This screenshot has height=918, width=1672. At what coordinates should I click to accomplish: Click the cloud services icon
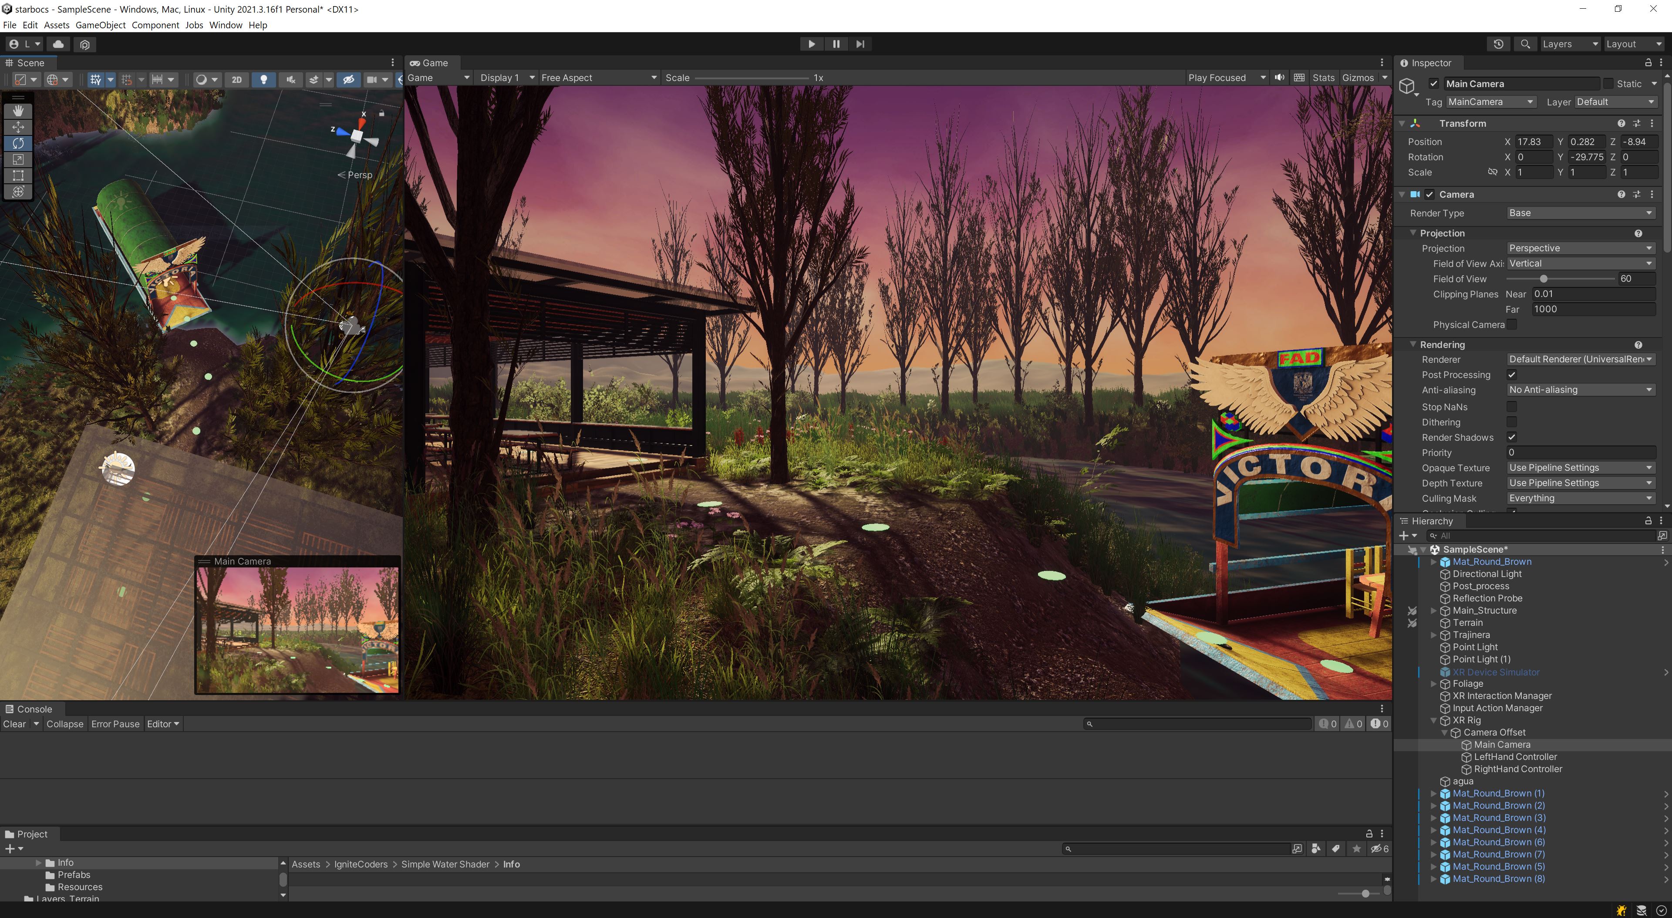tap(58, 44)
